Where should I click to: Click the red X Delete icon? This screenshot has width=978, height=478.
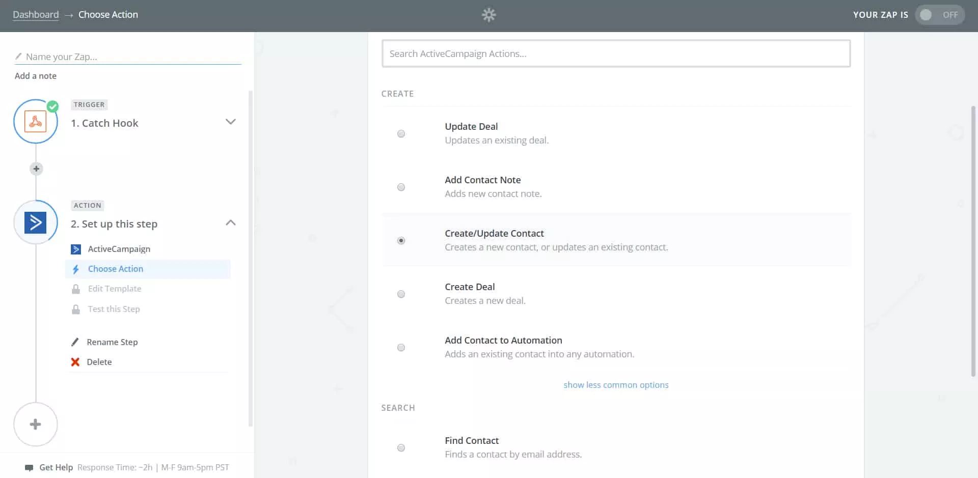click(x=75, y=362)
